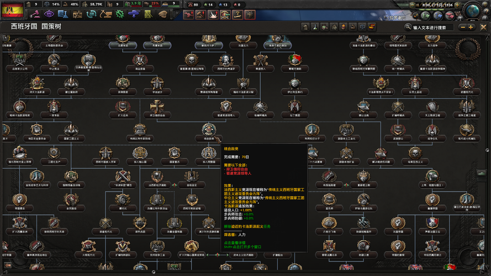The height and width of the screenshot is (276, 491).
Task: Click the focus search text field
Action: 432,28
